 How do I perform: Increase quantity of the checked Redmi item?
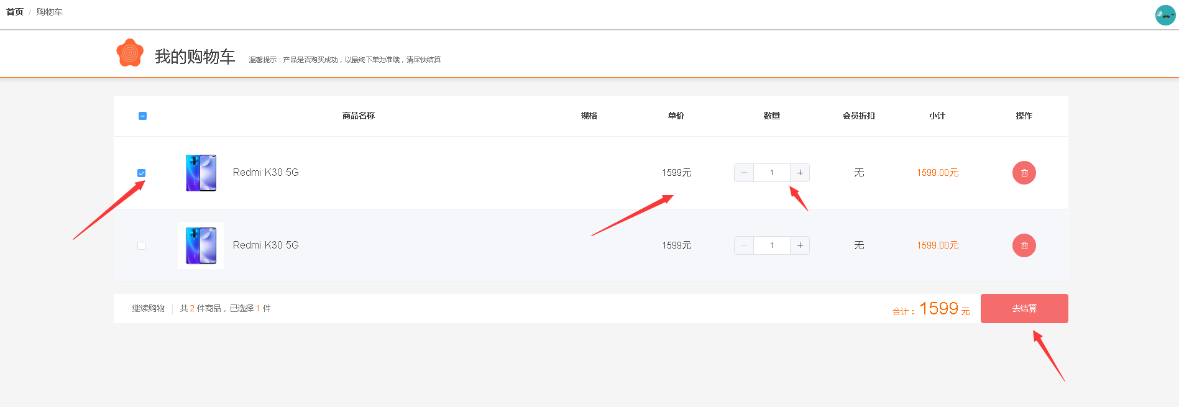click(x=800, y=173)
